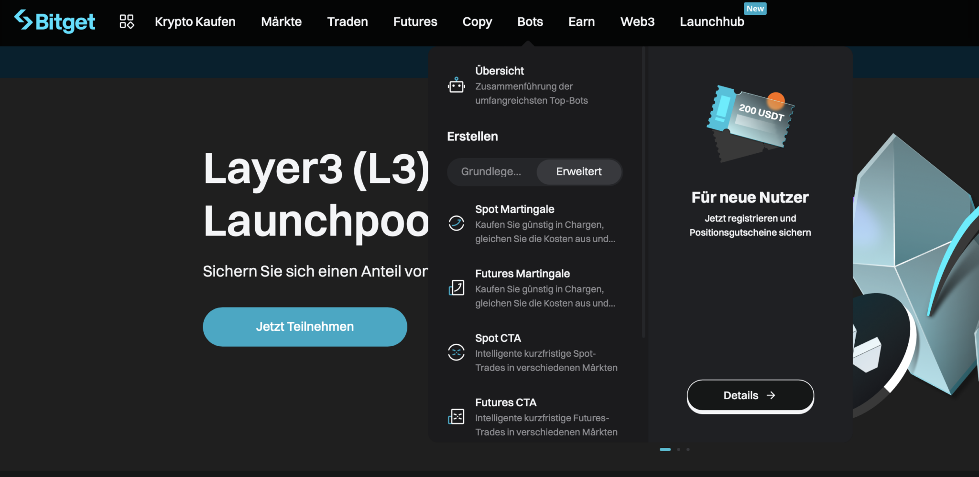The height and width of the screenshot is (477, 979).
Task: Open the Launchhub menu item
Action: (712, 22)
